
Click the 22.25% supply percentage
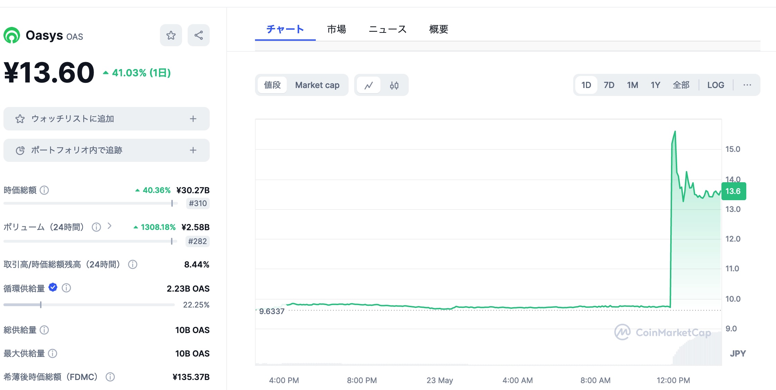coord(196,305)
